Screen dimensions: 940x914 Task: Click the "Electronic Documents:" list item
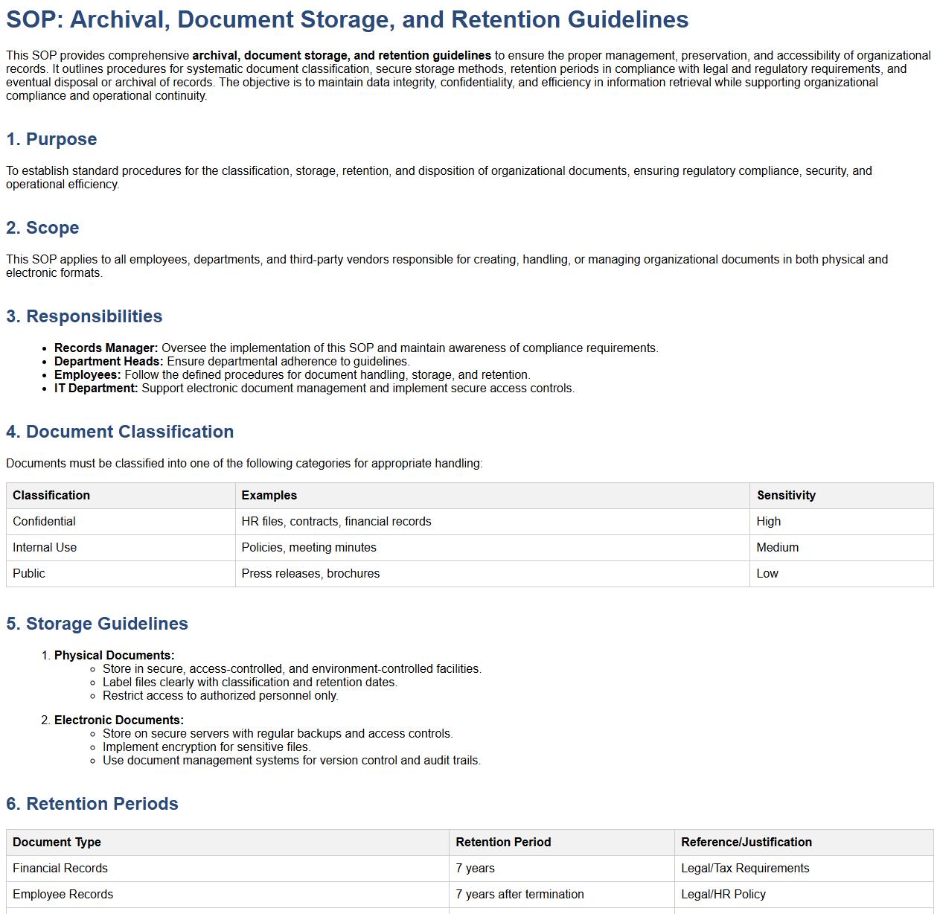pyautogui.click(x=118, y=720)
